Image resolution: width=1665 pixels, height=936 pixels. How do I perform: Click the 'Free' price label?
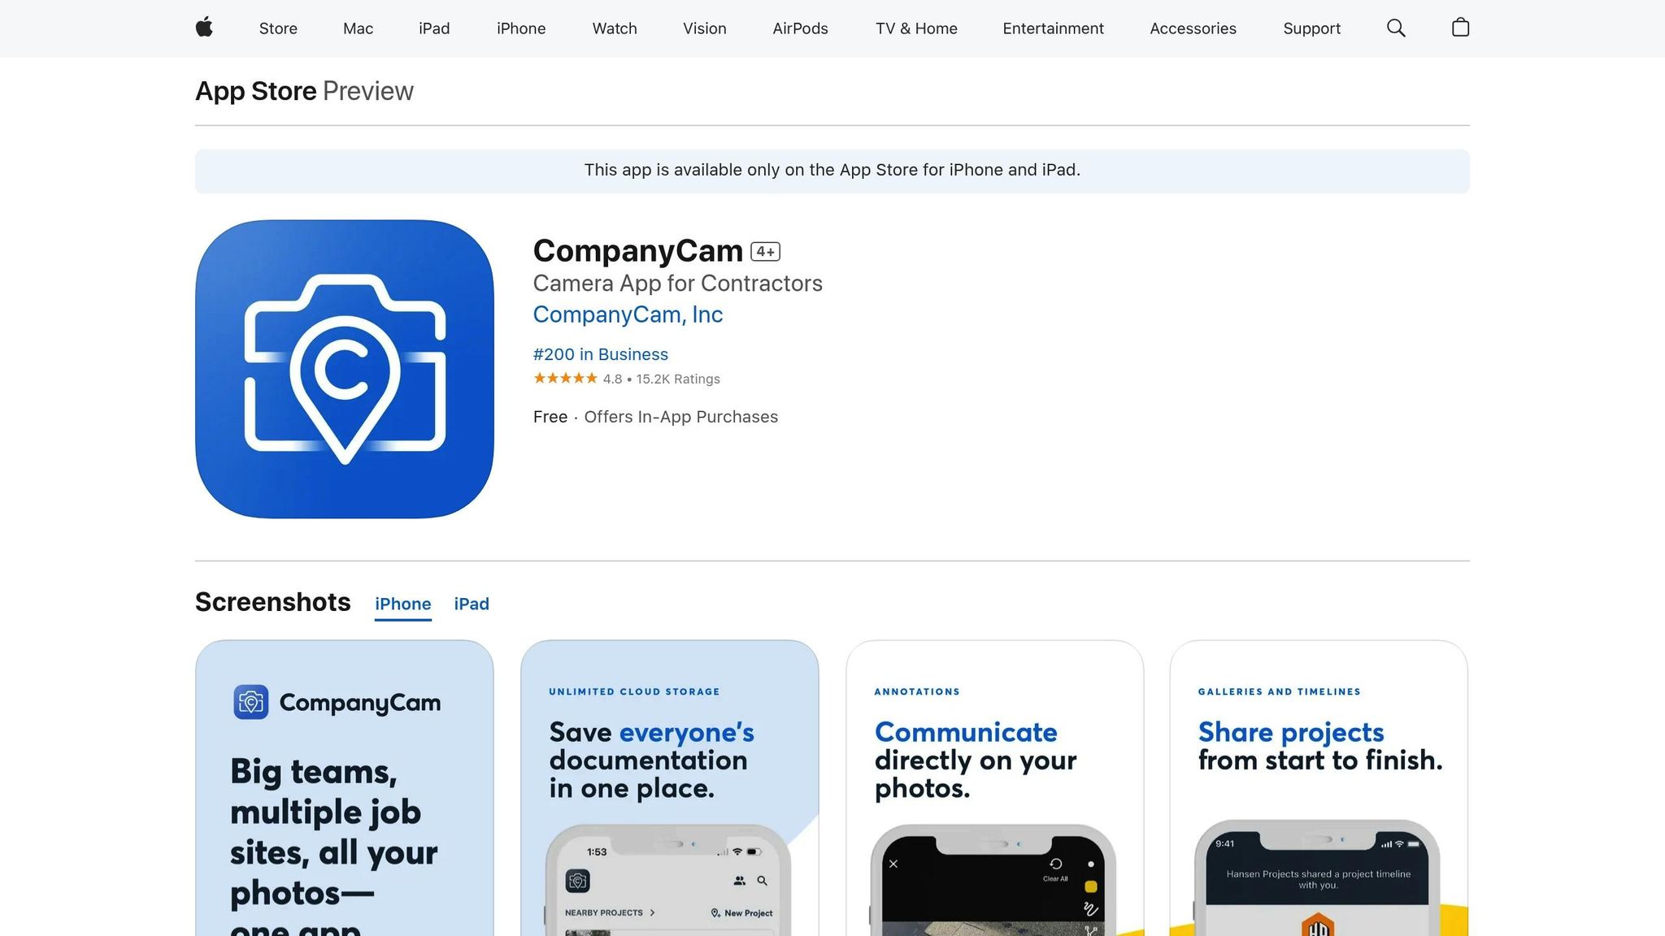[x=550, y=417]
